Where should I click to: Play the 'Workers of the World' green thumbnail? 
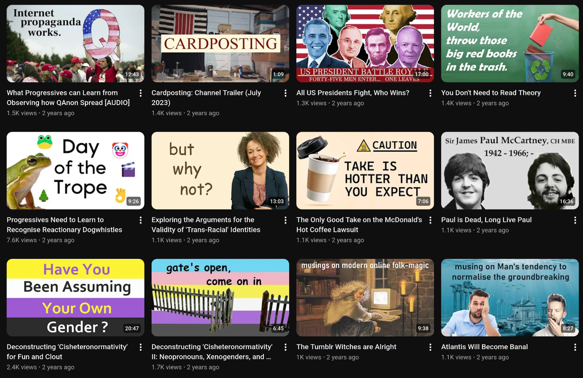510,43
